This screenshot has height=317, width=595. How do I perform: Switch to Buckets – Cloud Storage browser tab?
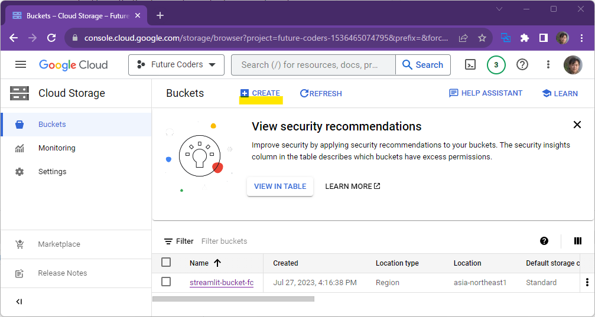pyautogui.click(x=76, y=15)
